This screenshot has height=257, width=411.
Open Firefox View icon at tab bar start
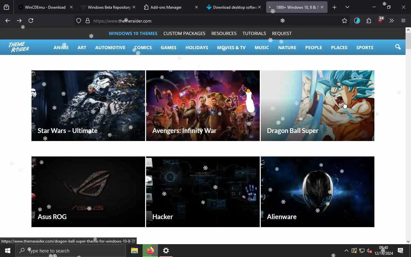coord(6,7)
